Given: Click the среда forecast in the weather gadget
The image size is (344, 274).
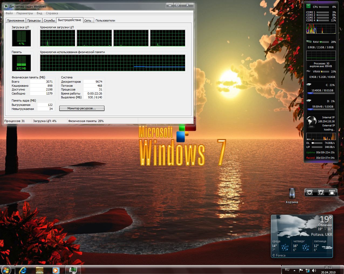Looking at the screenshot, I should pos(281,245).
